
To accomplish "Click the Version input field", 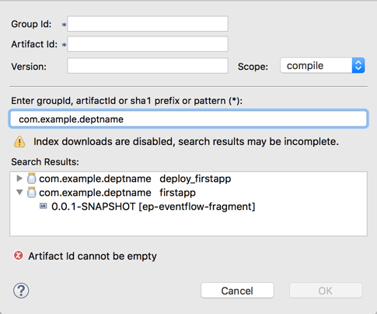I will click(x=148, y=66).
